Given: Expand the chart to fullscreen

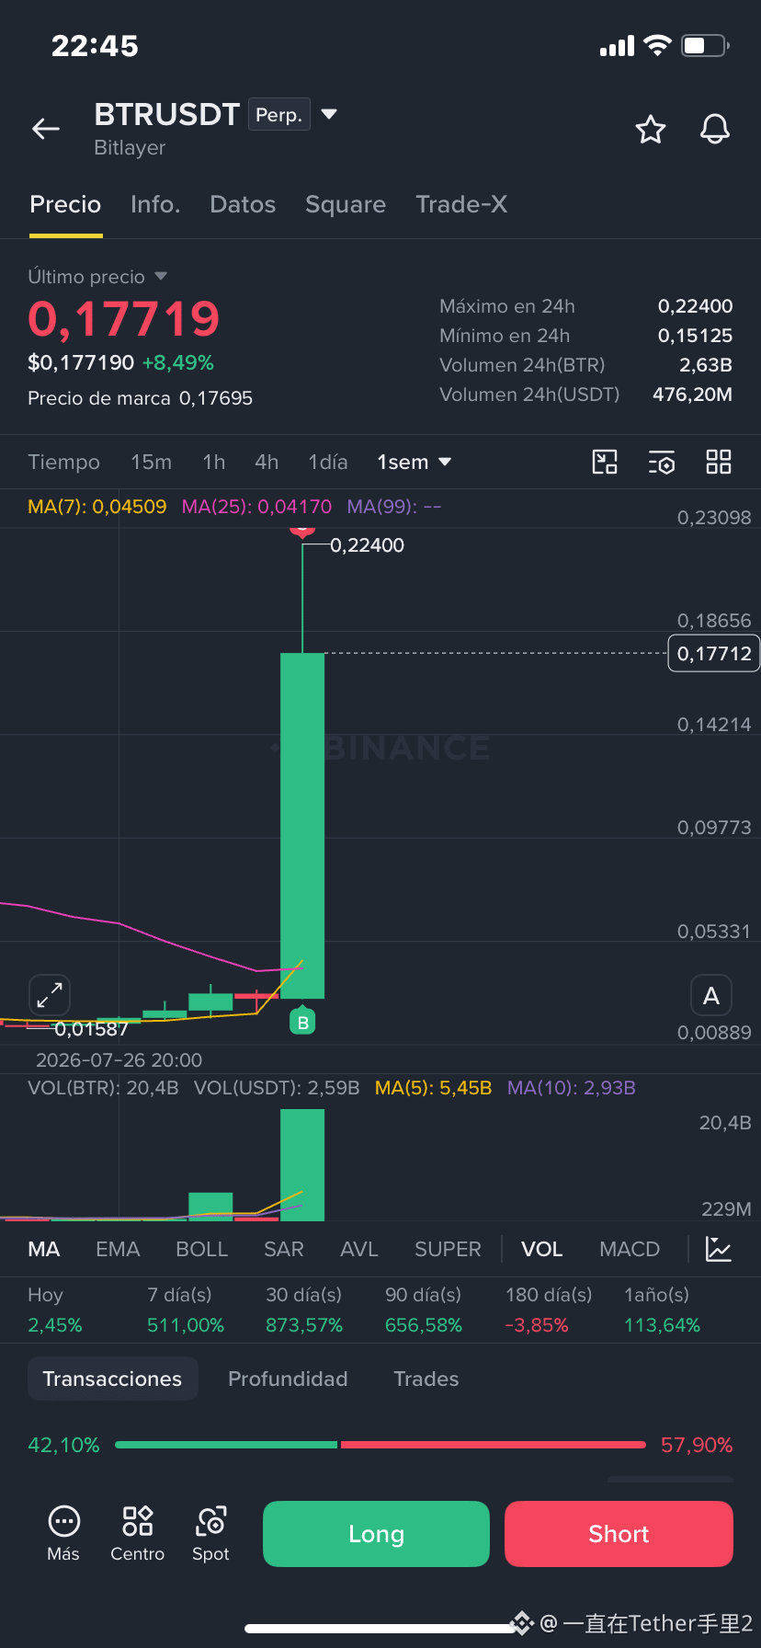Looking at the screenshot, I should (50, 995).
